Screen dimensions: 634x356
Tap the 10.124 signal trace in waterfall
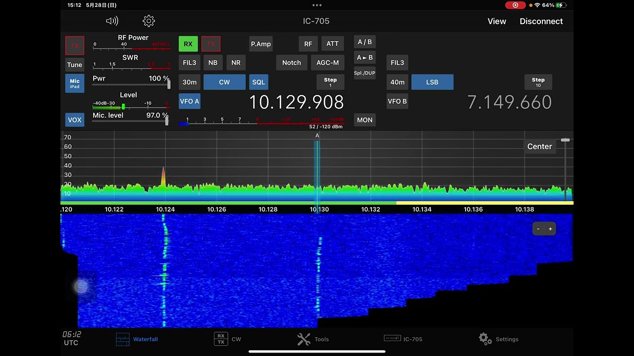click(x=164, y=271)
